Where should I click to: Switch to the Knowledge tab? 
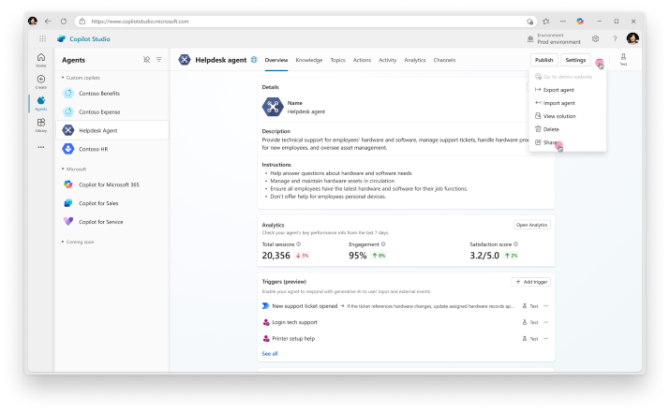pyautogui.click(x=309, y=60)
